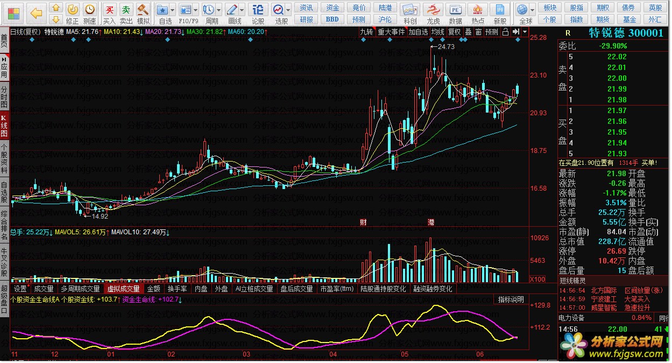
Task: Click the four-color system menu icon
Action: click(14, 12)
